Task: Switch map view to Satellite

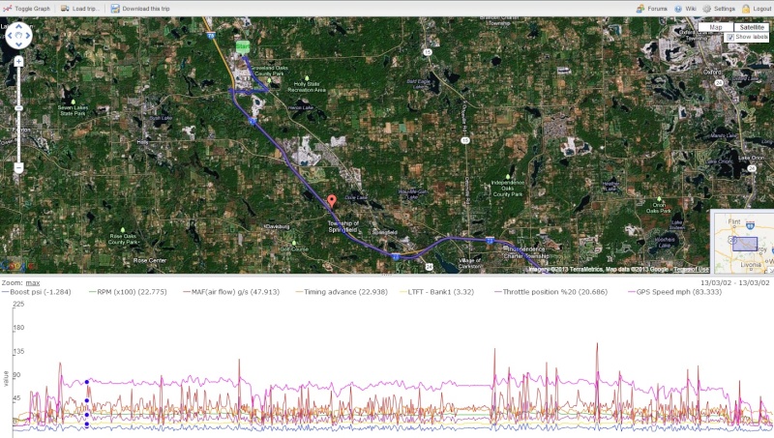Action: 752,28
